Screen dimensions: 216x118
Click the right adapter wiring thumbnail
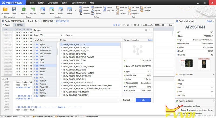click(204, 64)
